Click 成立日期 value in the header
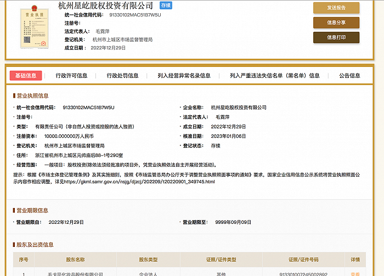The height and width of the screenshot is (276, 384). click(108, 48)
